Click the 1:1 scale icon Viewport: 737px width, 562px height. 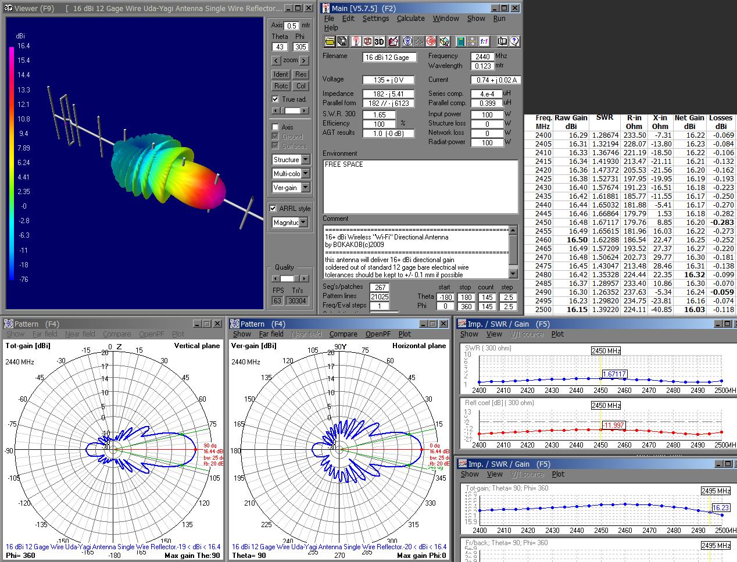coord(484,41)
